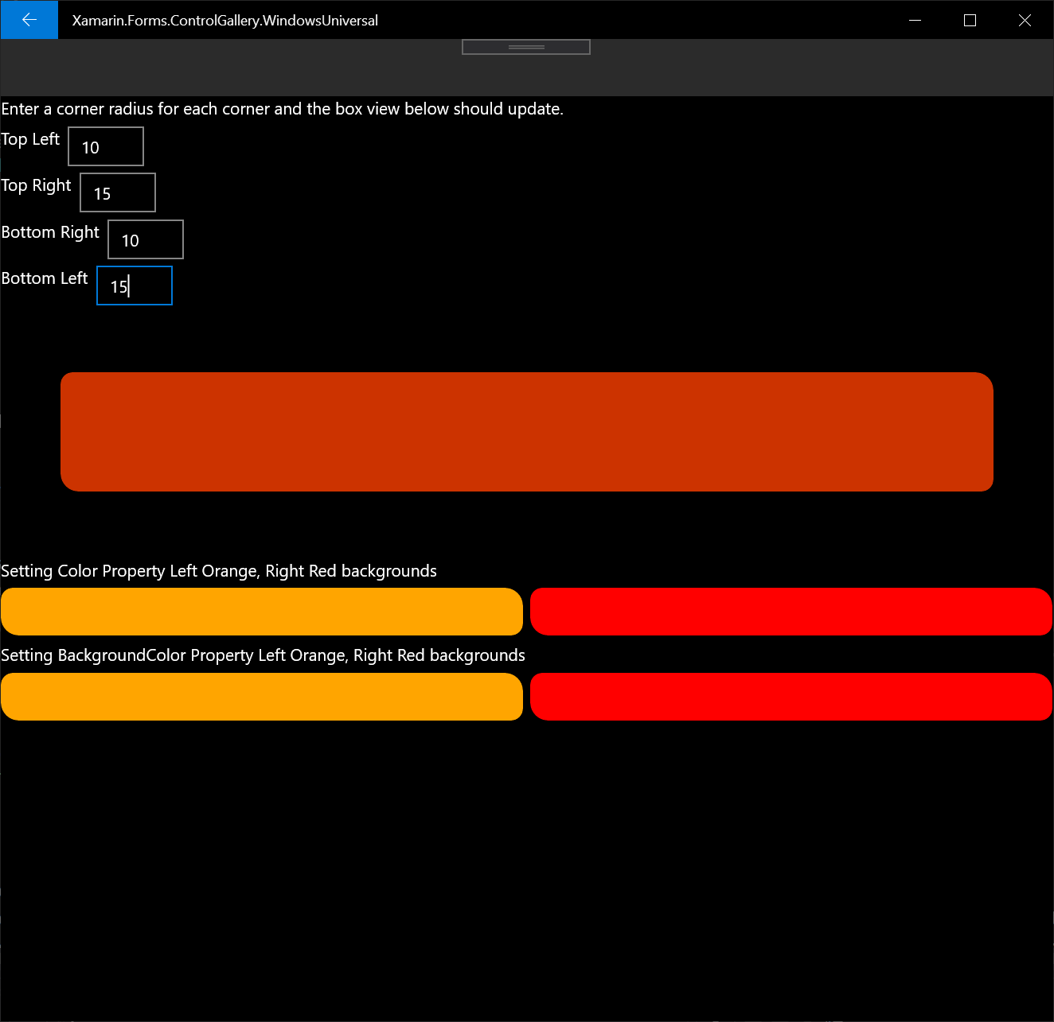Click the Setting BackgroundColor Property heading
Viewport: 1054px width, 1022px height.
(263, 655)
